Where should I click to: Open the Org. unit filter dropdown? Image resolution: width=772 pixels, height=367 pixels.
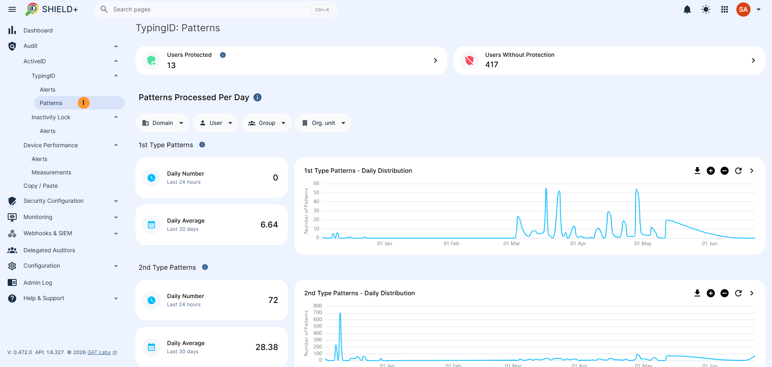pyautogui.click(x=323, y=123)
